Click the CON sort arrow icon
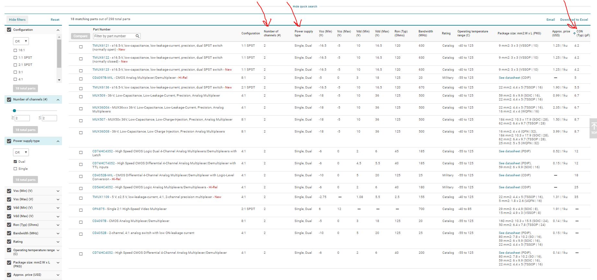This screenshot has height=280, width=597. pos(574,33)
